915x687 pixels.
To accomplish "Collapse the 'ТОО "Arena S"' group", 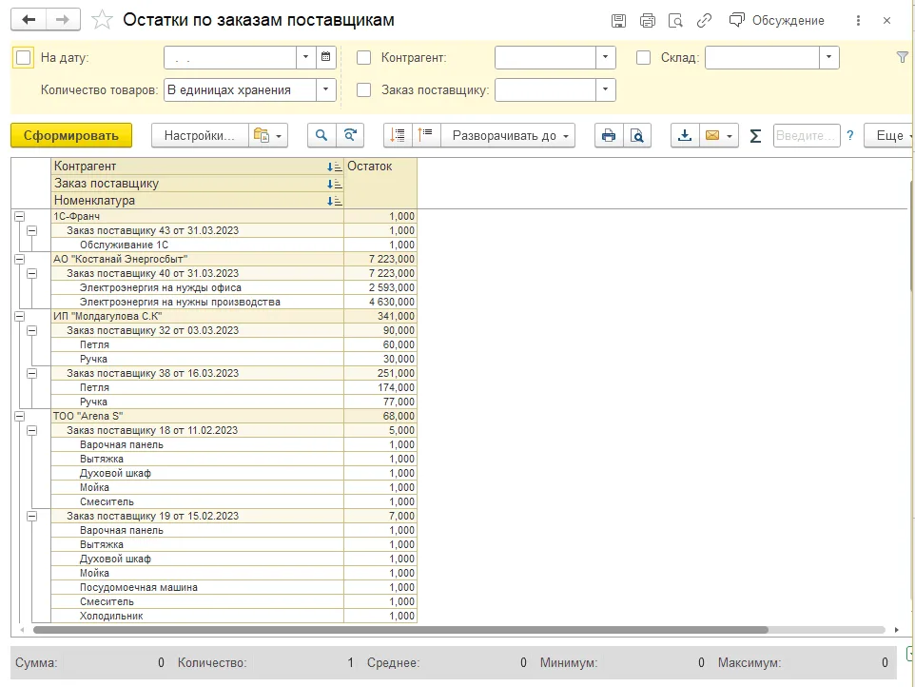I will pyautogui.click(x=19, y=416).
